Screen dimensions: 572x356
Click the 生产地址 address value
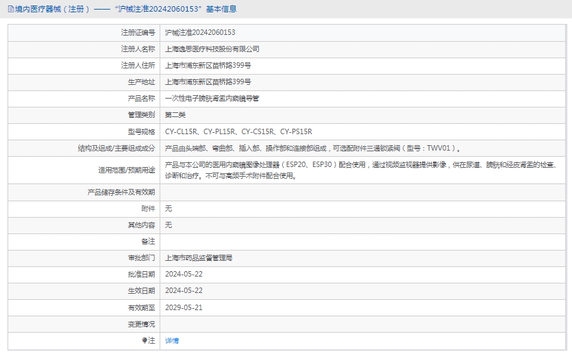click(x=208, y=82)
